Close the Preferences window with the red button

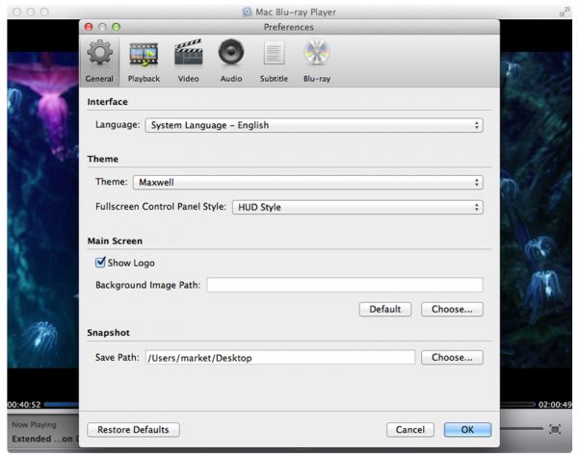click(89, 27)
